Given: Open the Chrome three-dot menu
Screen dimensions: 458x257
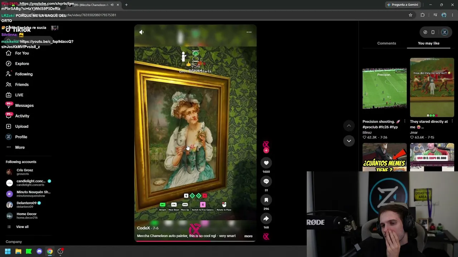Looking at the screenshot, I should point(453,15).
